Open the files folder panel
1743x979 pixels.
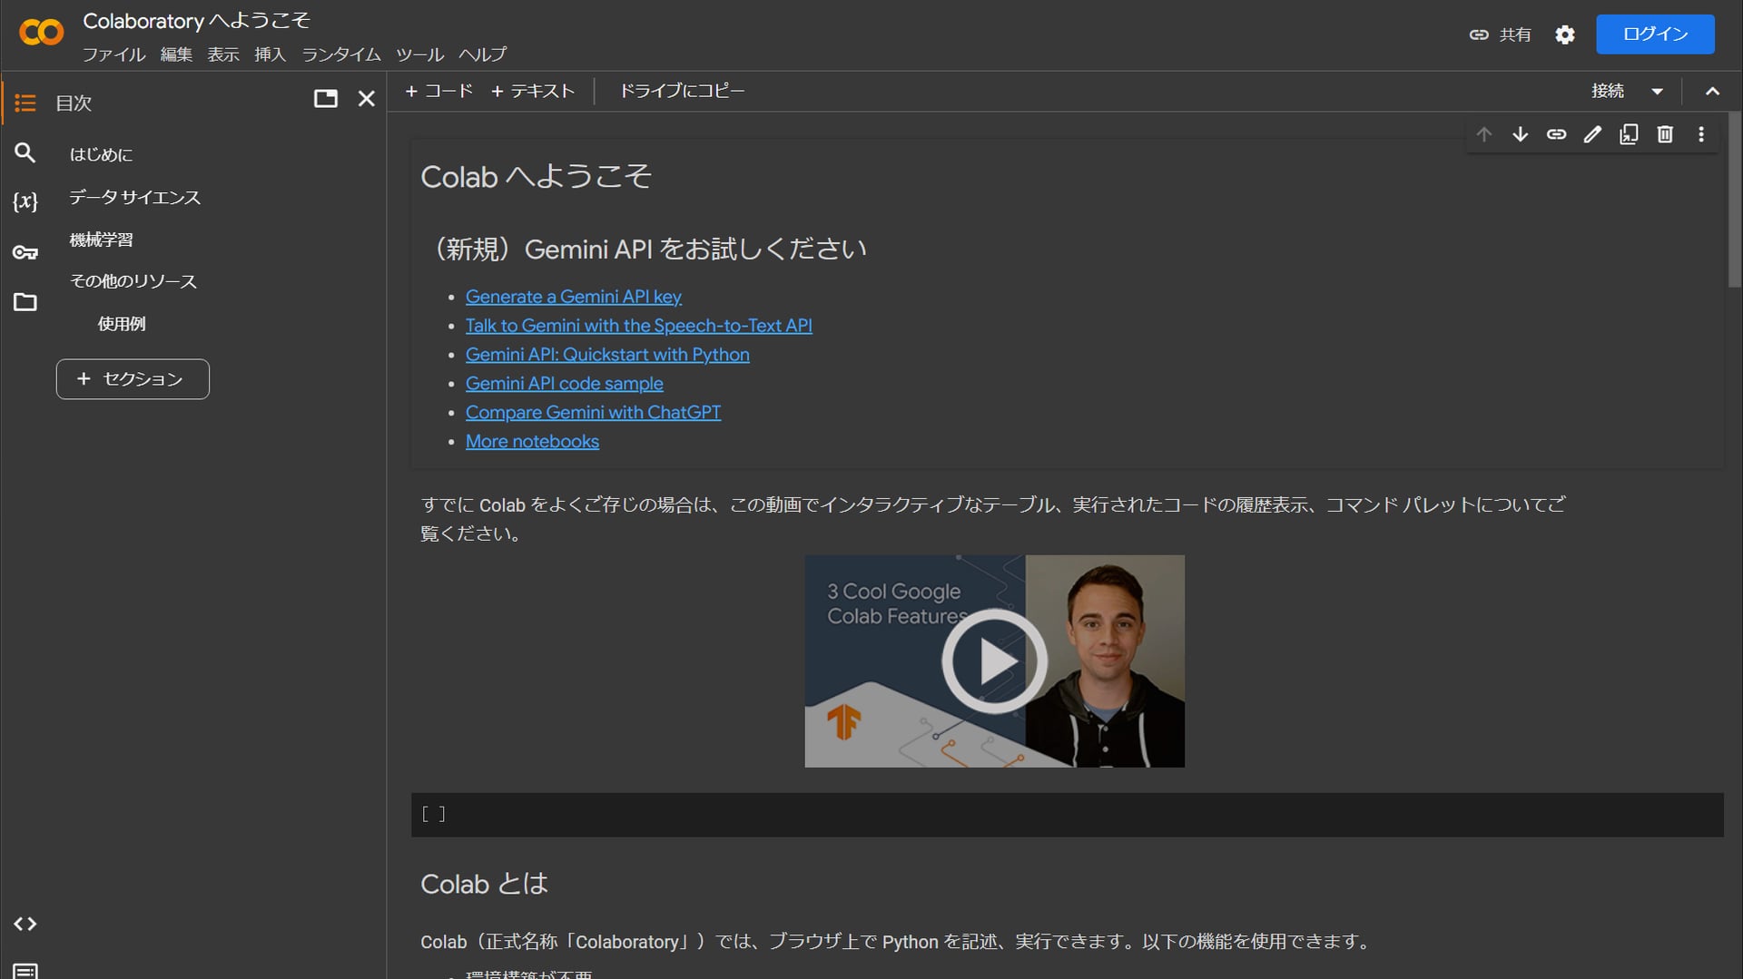25,302
